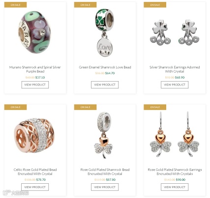Viewport: 210px width, 198px height.
Task: Open Rose Gold Shamrock Earrings image
Action: click(175, 134)
